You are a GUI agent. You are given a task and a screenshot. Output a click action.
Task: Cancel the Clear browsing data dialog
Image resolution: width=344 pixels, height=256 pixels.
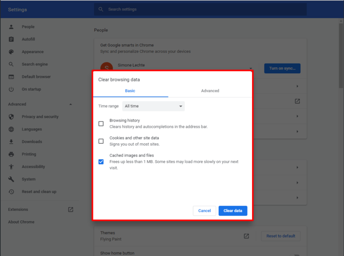coord(204,211)
